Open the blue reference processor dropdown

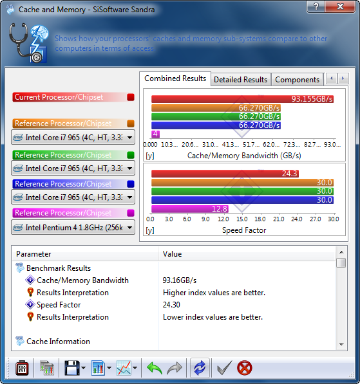(73, 197)
